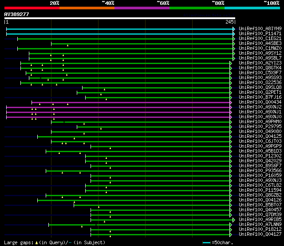
Task: Select UniRef100_C6TL82 text
Action: tap(260, 186)
